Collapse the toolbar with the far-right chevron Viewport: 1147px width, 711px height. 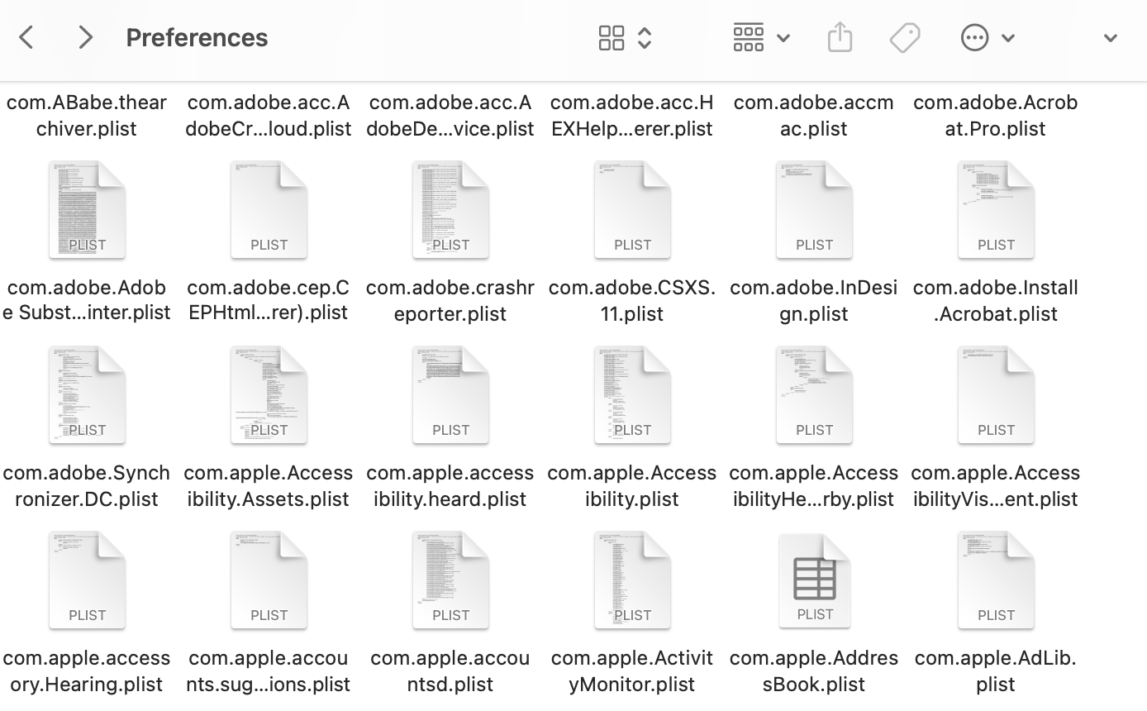[1111, 37]
